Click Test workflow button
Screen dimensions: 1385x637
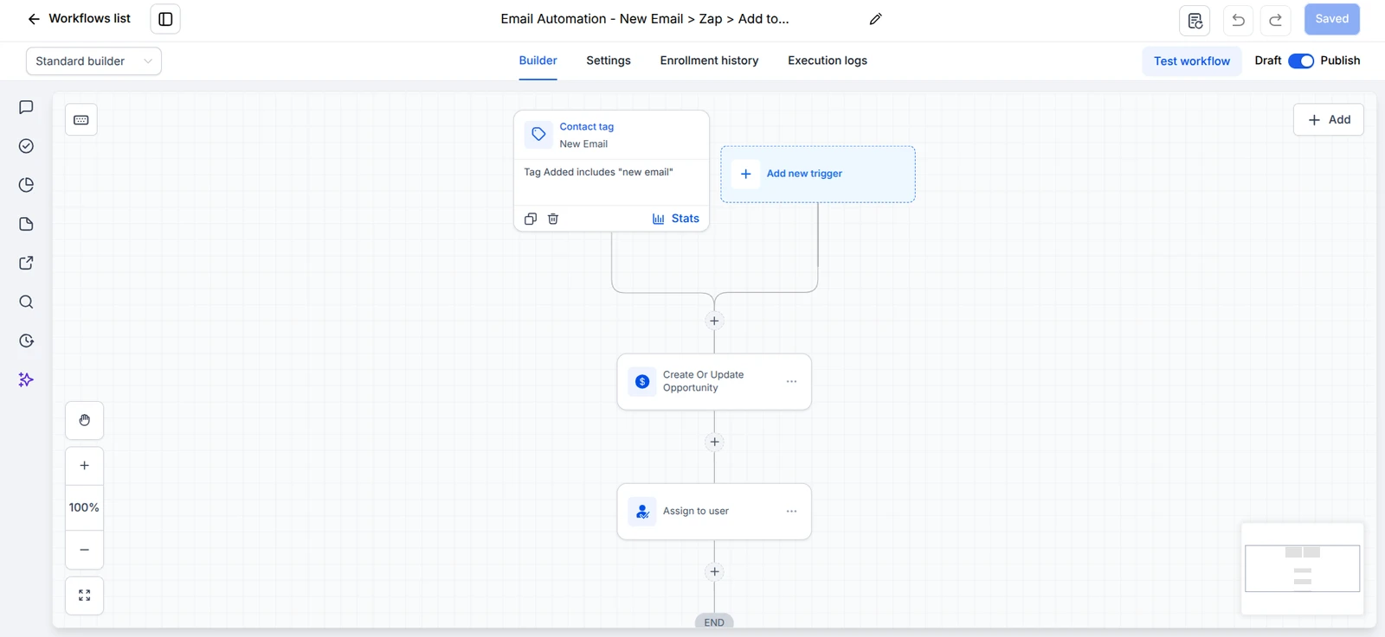[x=1191, y=61]
